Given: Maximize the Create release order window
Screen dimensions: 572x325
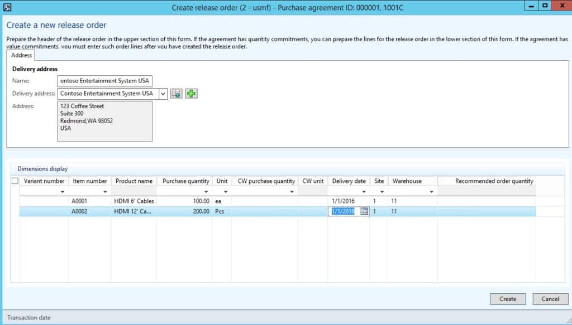Looking at the screenshot, I should [x=545, y=6].
